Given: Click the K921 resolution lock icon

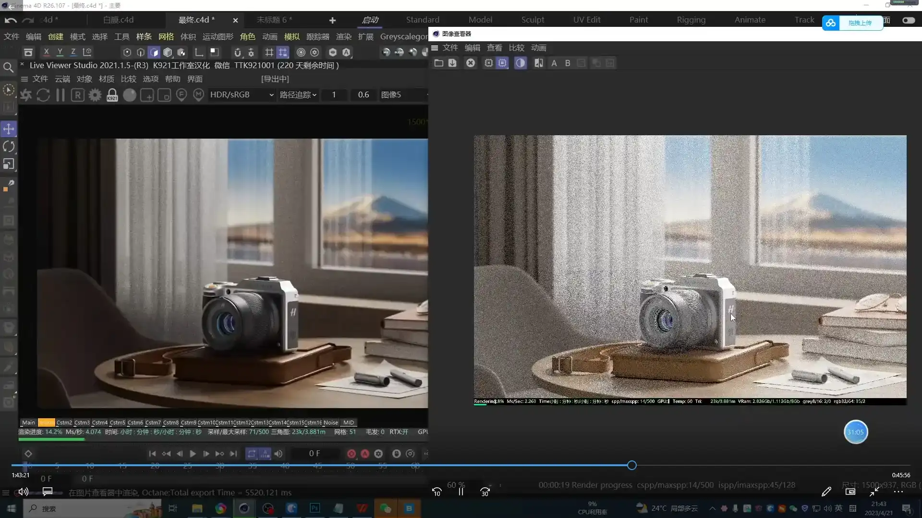Looking at the screenshot, I should tap(112, 94).
